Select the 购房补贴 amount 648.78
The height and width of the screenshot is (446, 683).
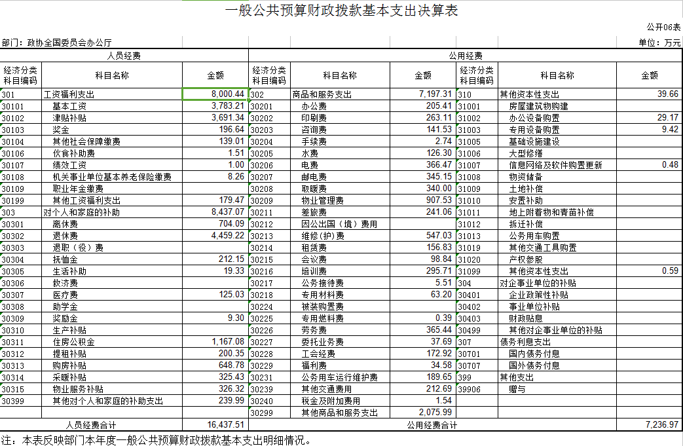215,365
